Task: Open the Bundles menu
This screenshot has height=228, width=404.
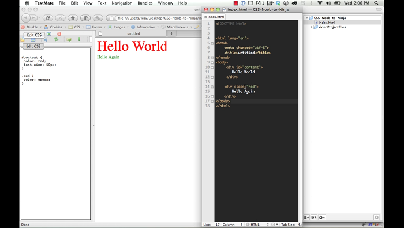Action: coord(145,3)
